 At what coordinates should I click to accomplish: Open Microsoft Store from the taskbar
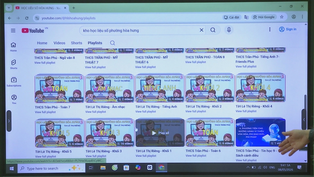(126, 167)
